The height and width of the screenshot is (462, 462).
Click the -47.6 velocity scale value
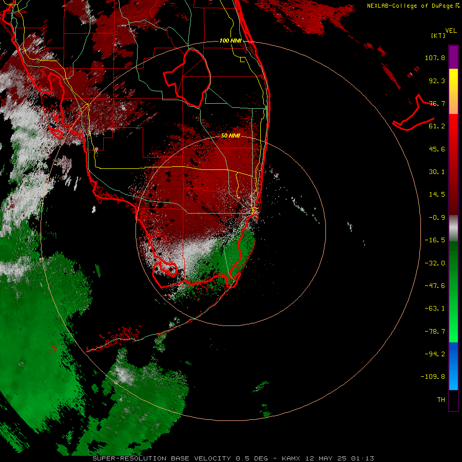click(x=435, y=286)
